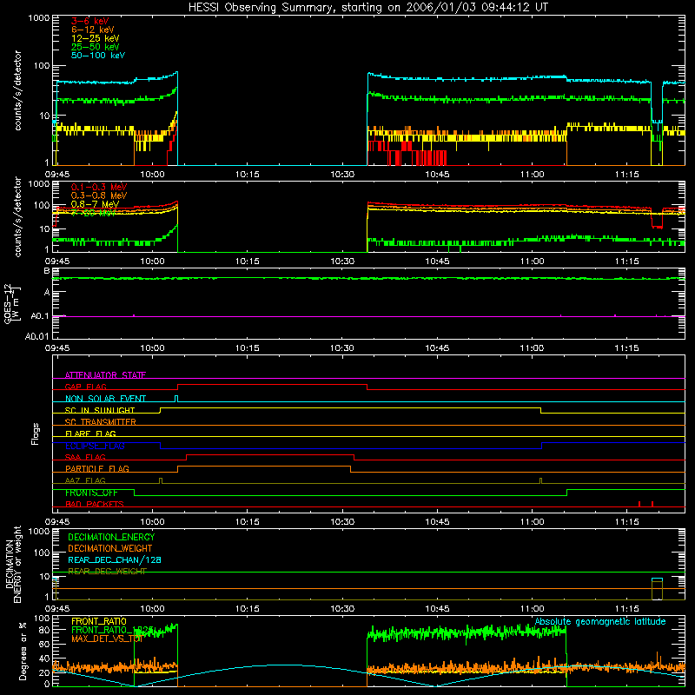Click the HESSI Observing Summary title text
This screenshot has width=695, height=695.
pos(368,8)
